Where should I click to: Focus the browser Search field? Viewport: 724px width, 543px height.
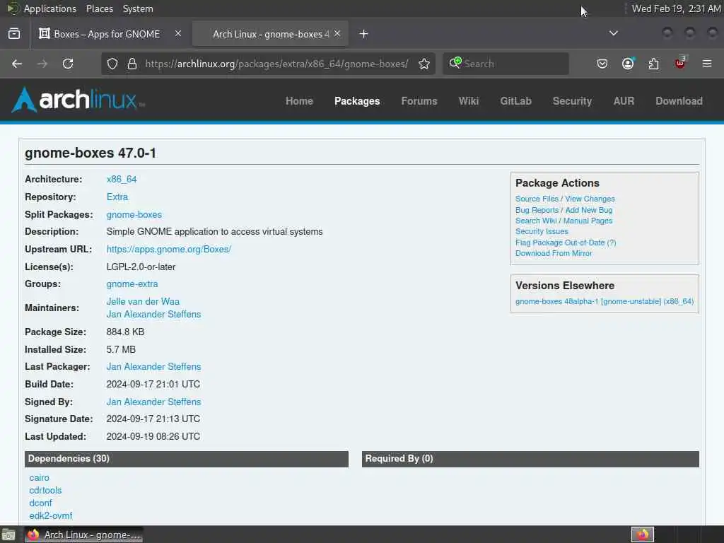[506, 64]
